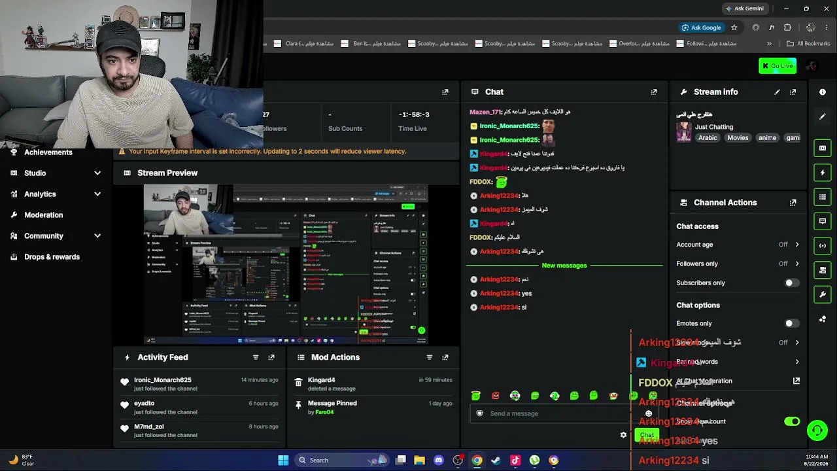Open Steam from the taskbar
Screen dimensions: 837x471
(496, 461)
